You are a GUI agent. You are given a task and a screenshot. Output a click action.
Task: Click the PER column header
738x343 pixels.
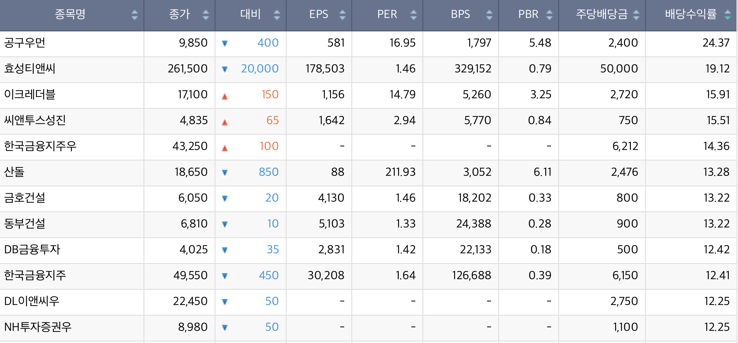click(x=387, y=15)
